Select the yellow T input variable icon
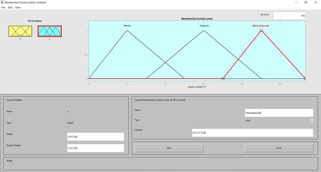321x172 pixels. point(20,31)
